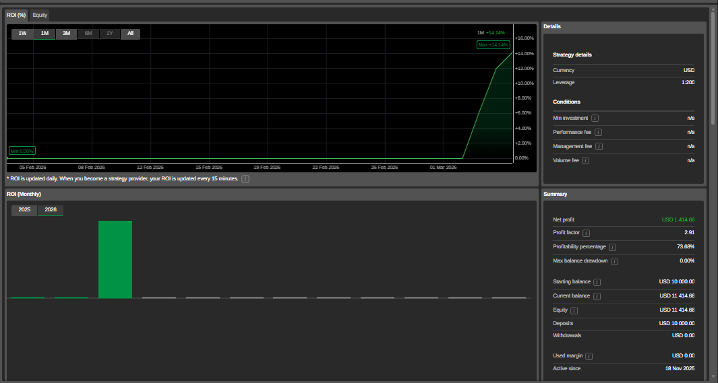Click info icon next to Starting balance
The width and height of the screenshot is (718, 383).
pyautogui.click(x=597, y=282)
